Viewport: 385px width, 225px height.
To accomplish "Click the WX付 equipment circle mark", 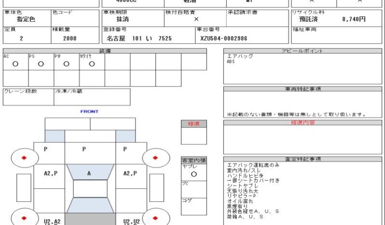I will (92, 64).
